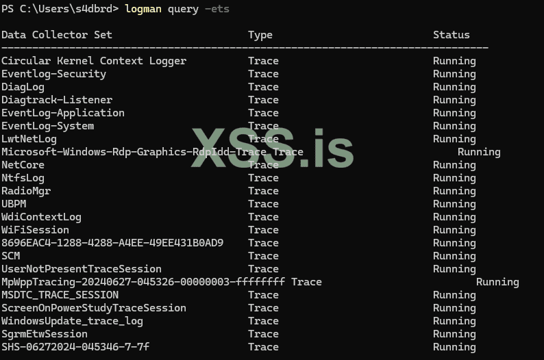The image size is (544, 360).
Task: Click the 'Data Collector Set' column header
Action: tap(57, 35)
